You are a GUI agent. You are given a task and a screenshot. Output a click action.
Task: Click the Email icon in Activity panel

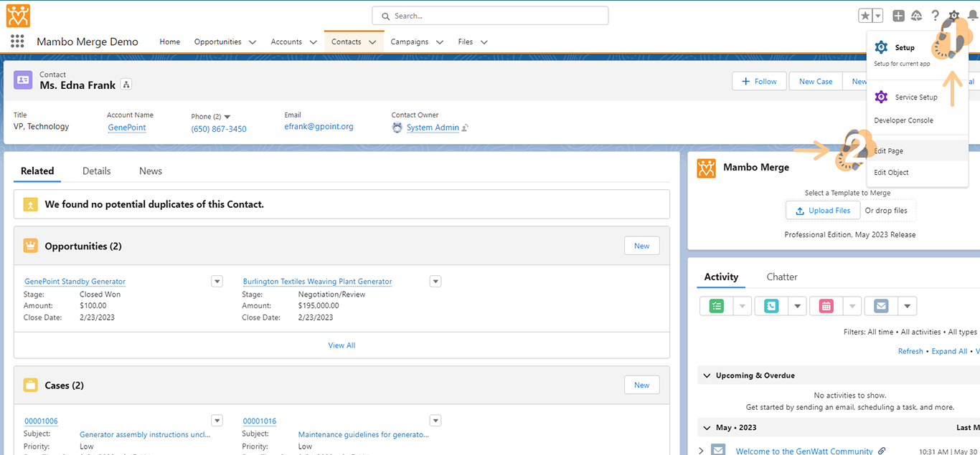point(881,306)
